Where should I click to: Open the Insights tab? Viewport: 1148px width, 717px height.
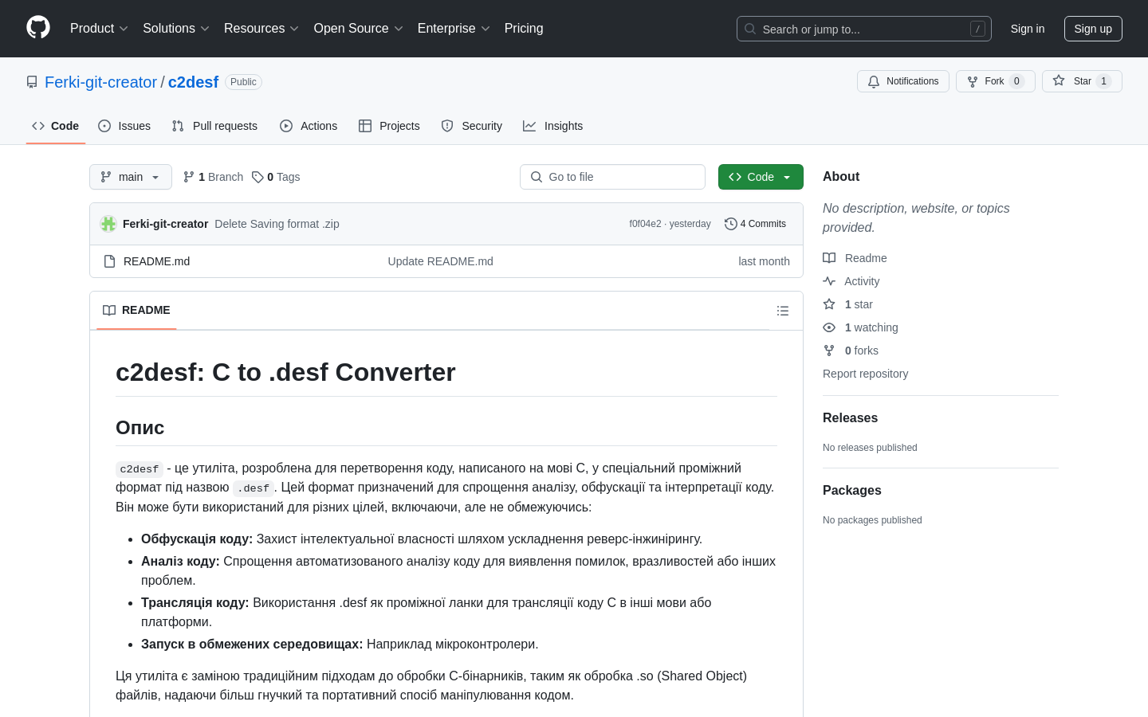[x=553, y=126]
